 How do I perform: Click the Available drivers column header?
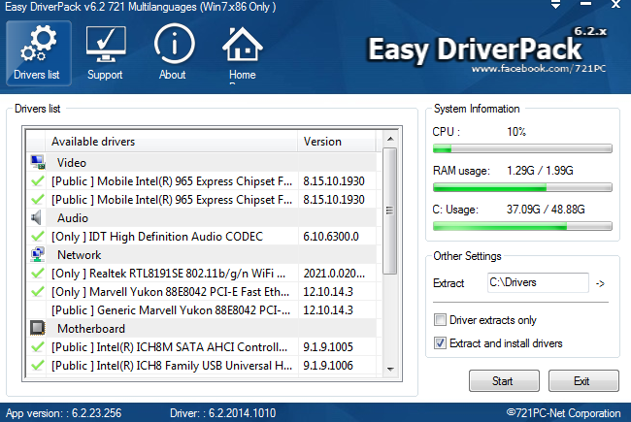(172, 142)
